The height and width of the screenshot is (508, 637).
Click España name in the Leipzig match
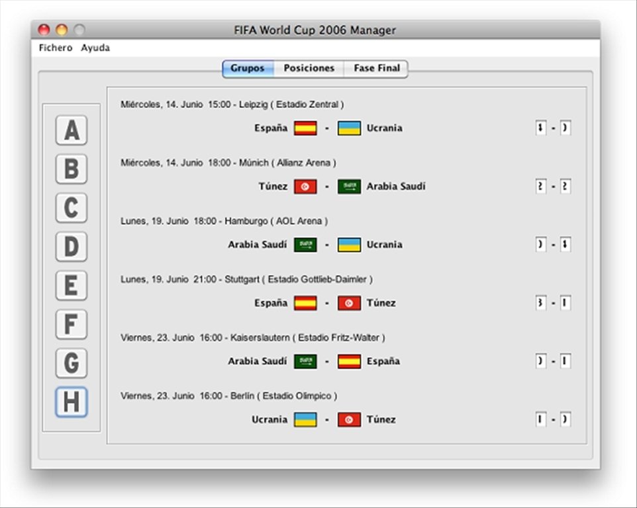point(271,128)
